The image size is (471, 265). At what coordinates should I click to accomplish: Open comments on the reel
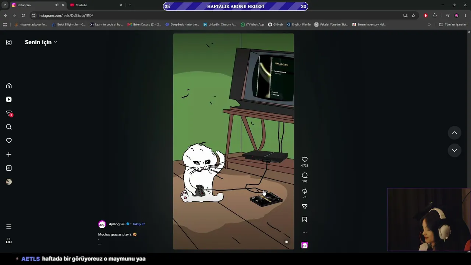tap(305, 176)
